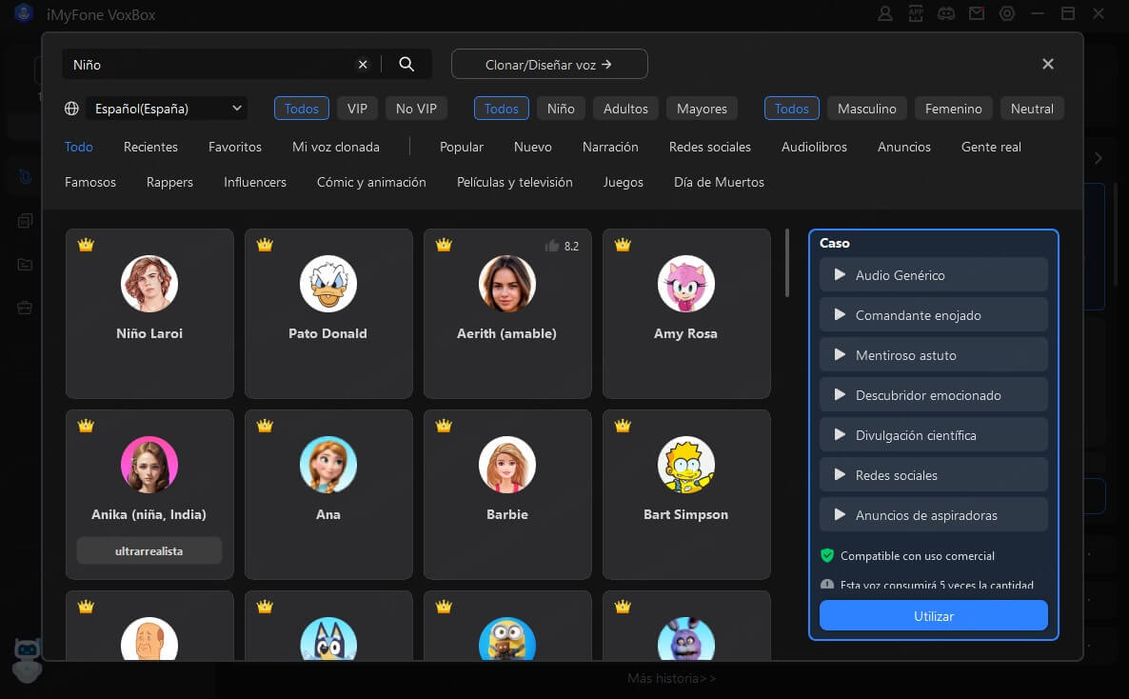Select the Anika (niña, India) voice
Image resolution: width=1129 pixels, height=699 pixels.
click(x=149, y=494)
